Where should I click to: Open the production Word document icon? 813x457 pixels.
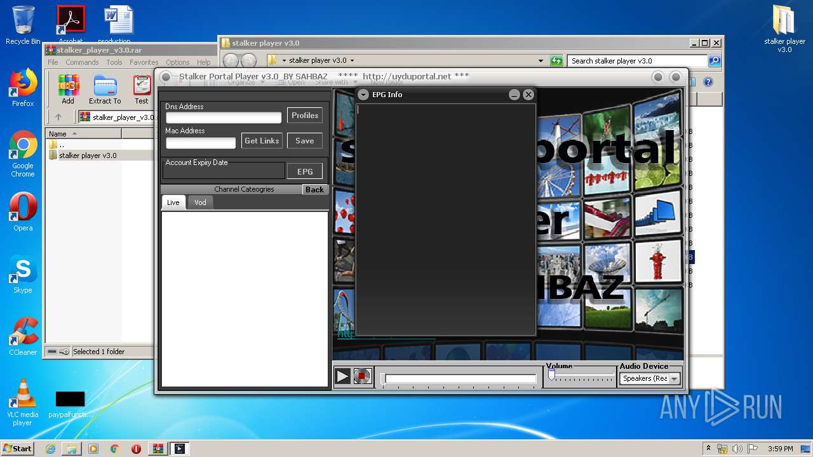point(119,24)
